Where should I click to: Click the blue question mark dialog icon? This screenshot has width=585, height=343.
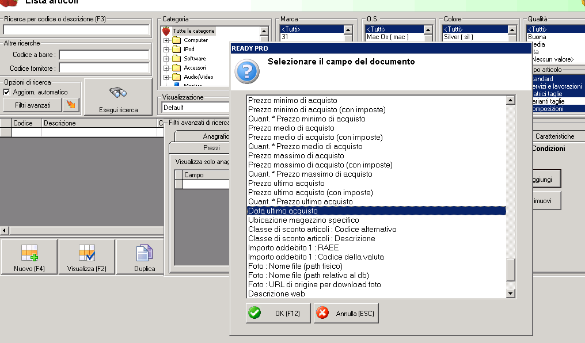[x=247, y=71]
